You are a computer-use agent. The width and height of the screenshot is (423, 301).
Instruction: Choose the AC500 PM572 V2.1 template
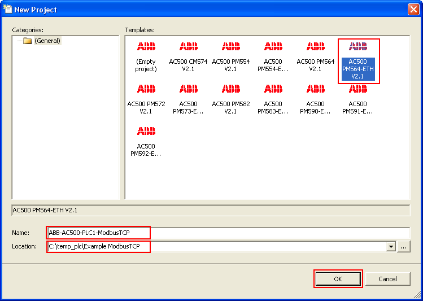coord(146,99)
